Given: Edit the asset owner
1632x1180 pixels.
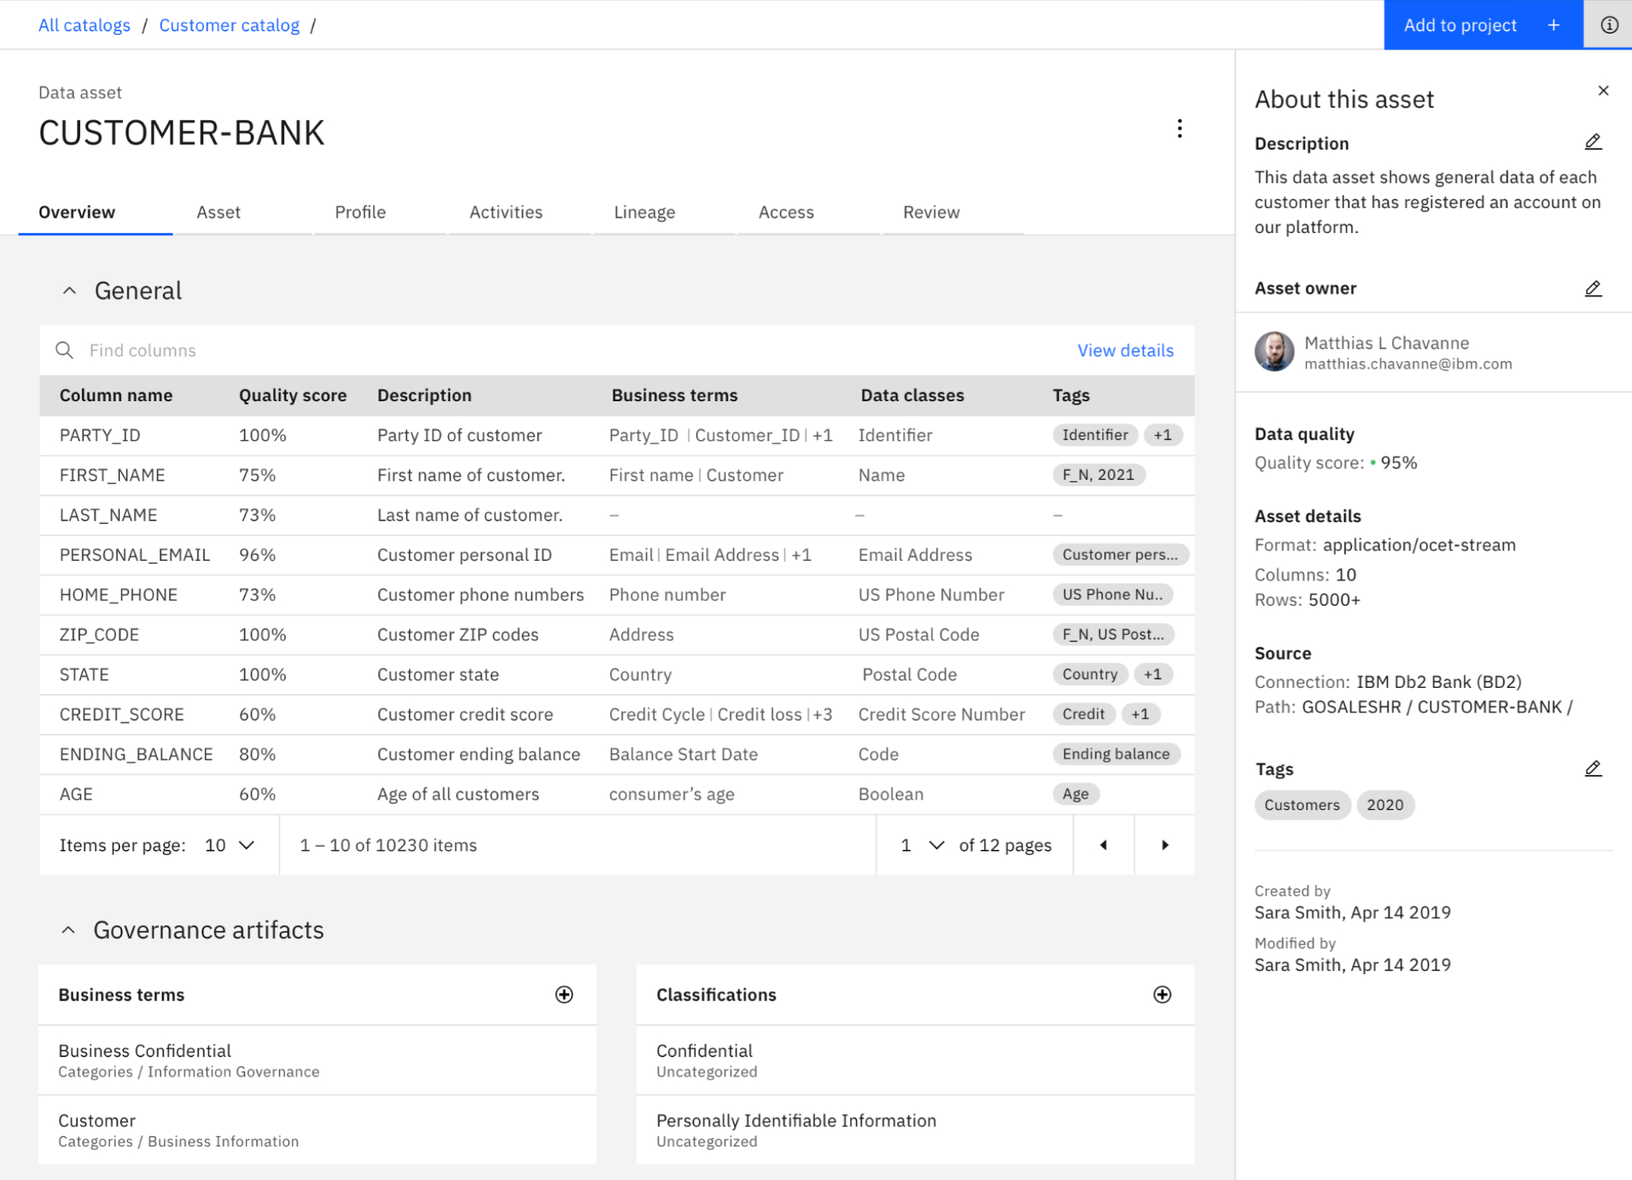Looking at the screenshot, I should tap(1592, 288).
